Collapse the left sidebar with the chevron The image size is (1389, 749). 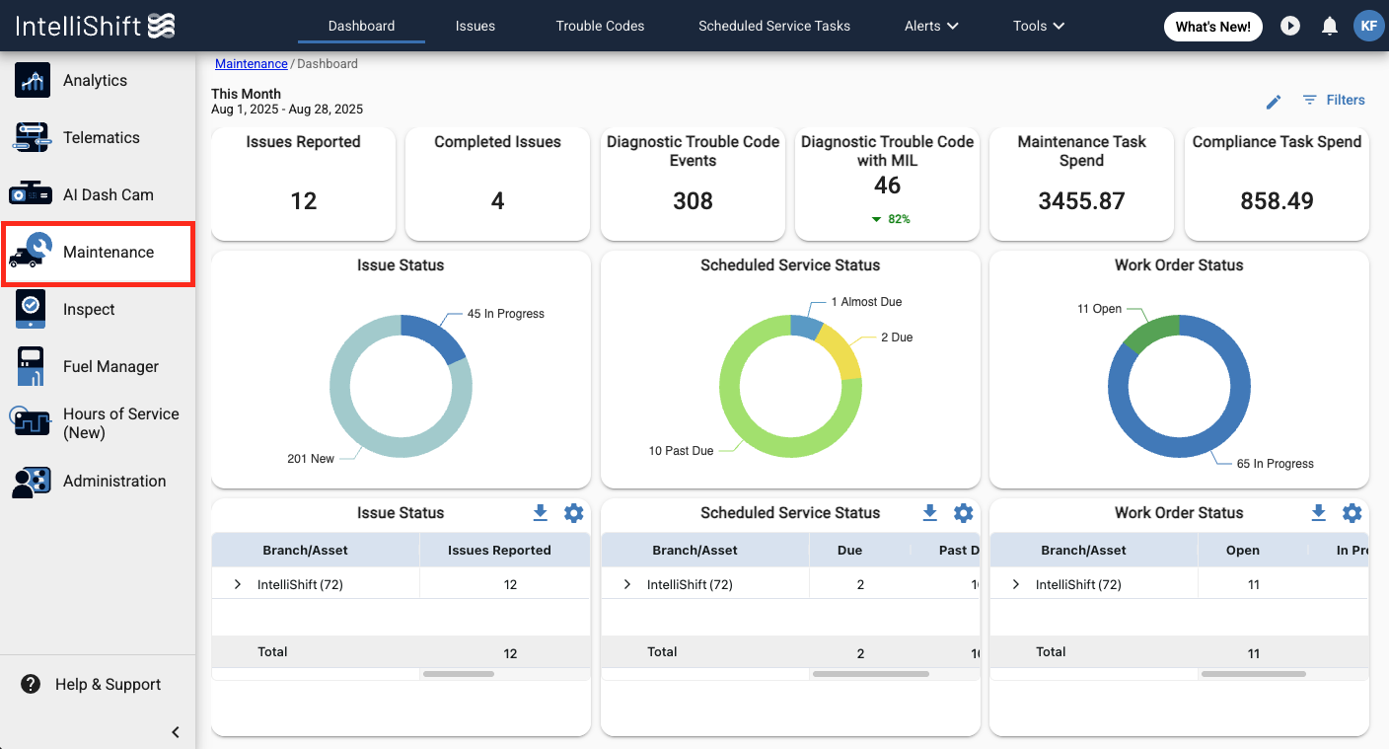point(176,732)
